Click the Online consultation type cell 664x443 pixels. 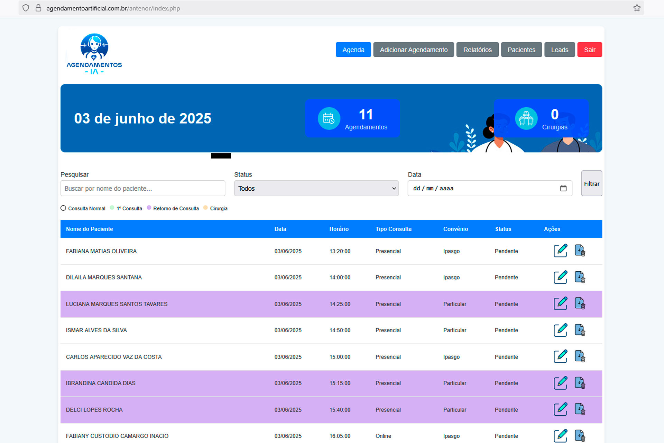(383, 436)
